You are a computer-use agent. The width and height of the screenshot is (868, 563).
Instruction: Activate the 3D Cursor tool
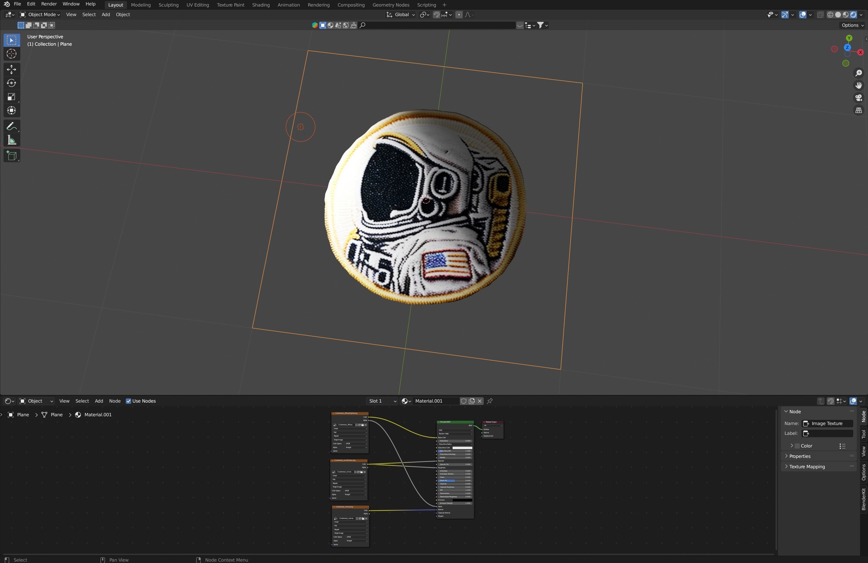coord(12,54)
